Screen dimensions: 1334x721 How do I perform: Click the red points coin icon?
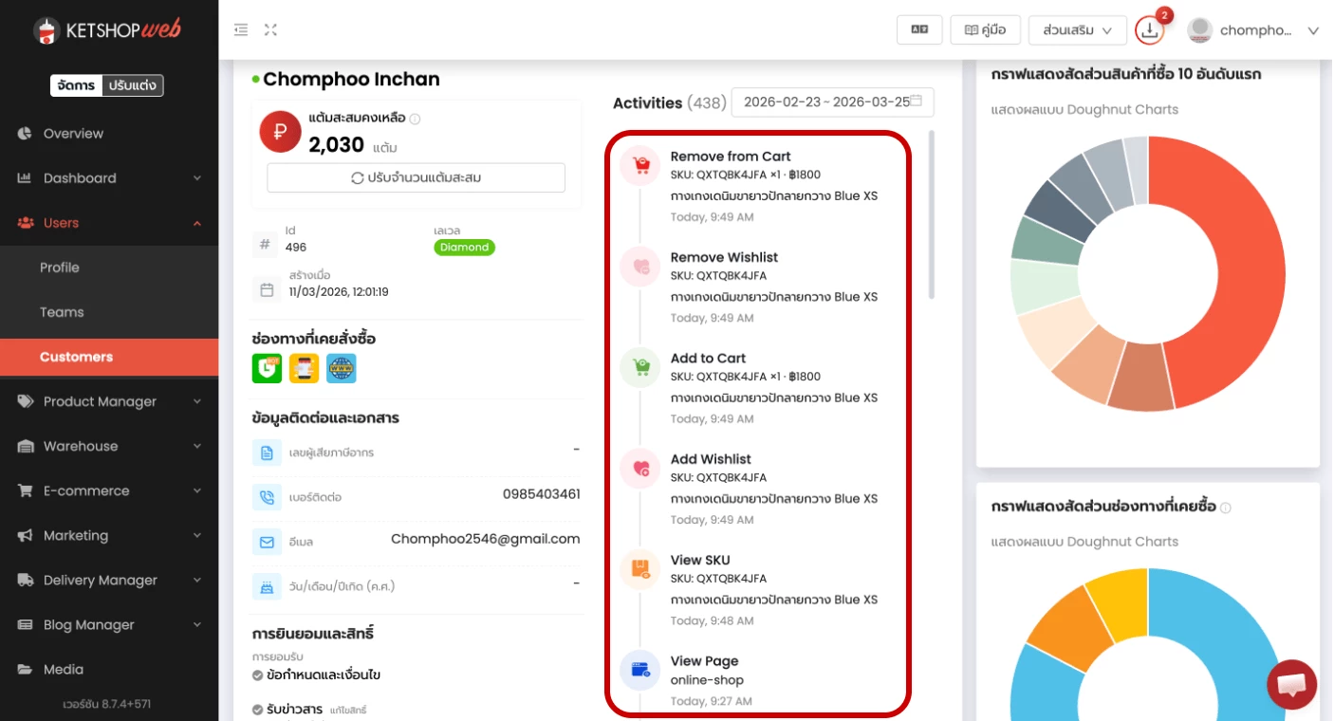point(280,132)
